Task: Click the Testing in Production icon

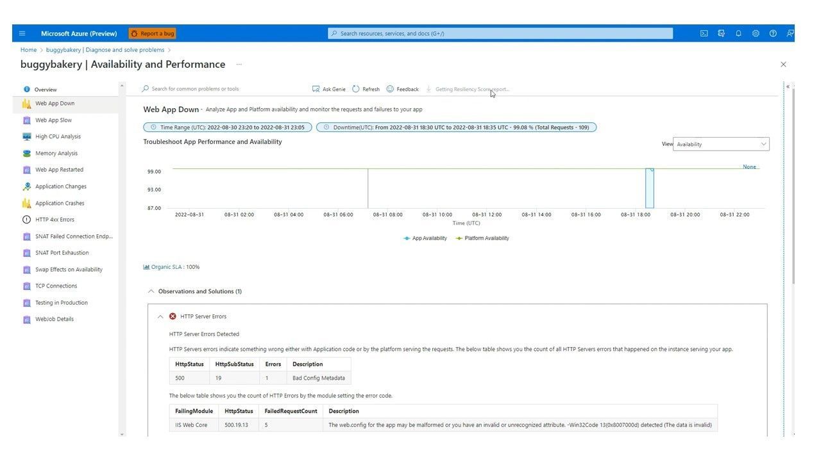Action: (26, 303)
